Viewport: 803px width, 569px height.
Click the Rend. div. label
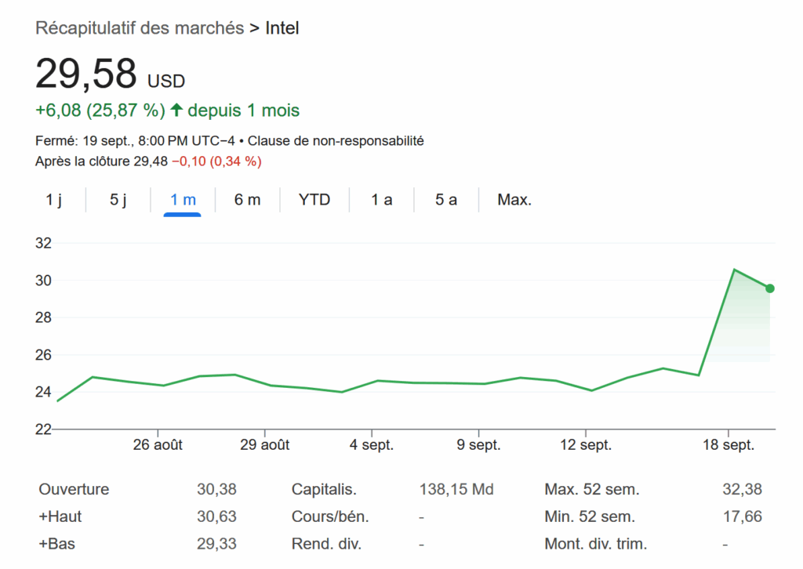[x=327, y=543]
